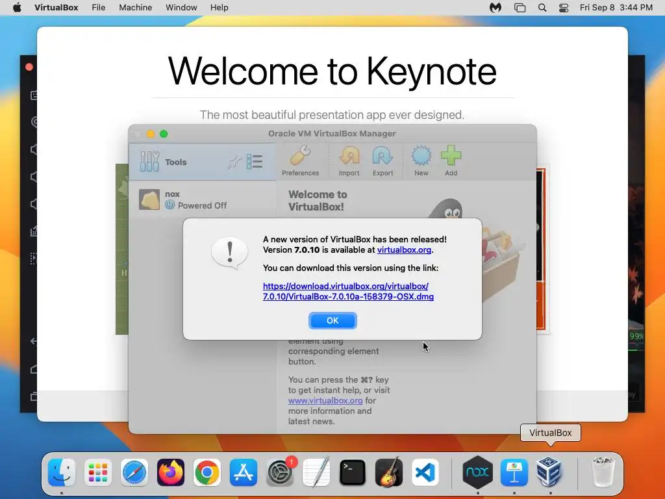Click OK in the update dialog
Viewport: 665px width, 499px height.
332,320
